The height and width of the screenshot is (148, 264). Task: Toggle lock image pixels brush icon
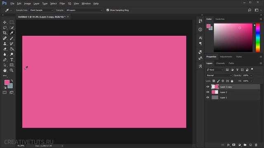[218, 81]
